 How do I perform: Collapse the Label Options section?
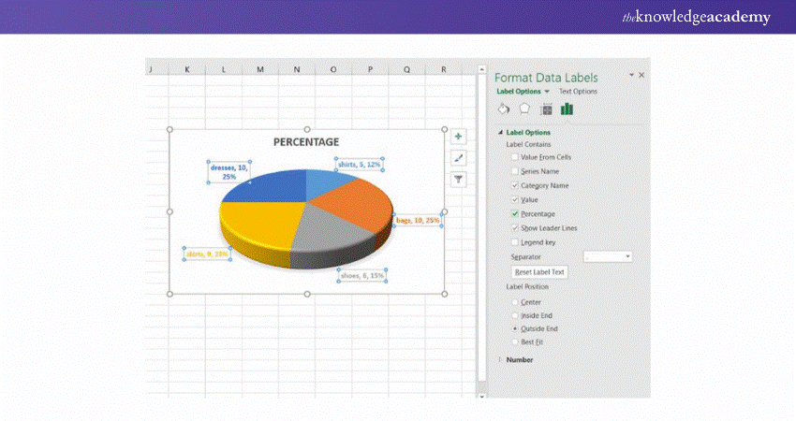(501, 133)
